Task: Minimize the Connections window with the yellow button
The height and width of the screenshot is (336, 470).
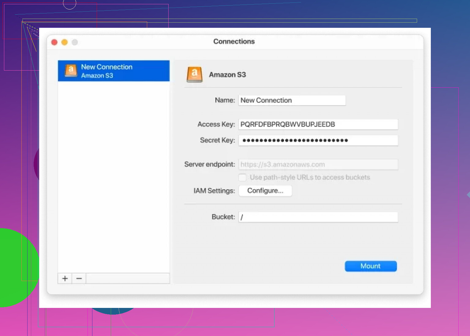Action: pyautogui.click(x=65, y=42)
